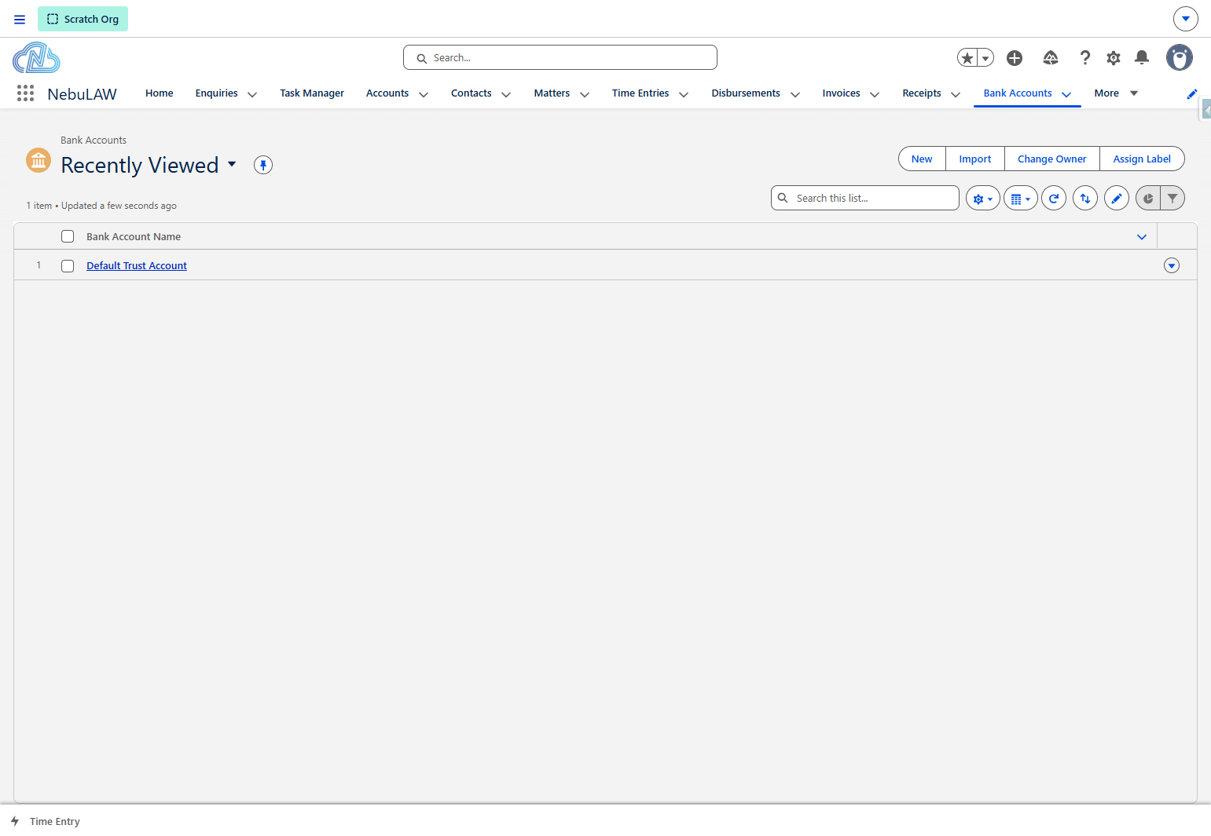
Task: Check the Default Trust Account row checkbox
Action: pos(68,266)
